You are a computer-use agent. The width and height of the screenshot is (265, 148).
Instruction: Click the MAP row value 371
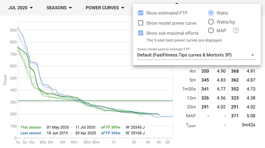tap(235, 116)
